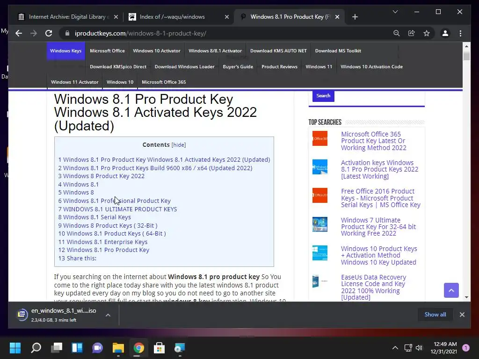Open the Microsoft Office menu item
The height and width of the screenshot is (359, 479).
tap(107, 50)
